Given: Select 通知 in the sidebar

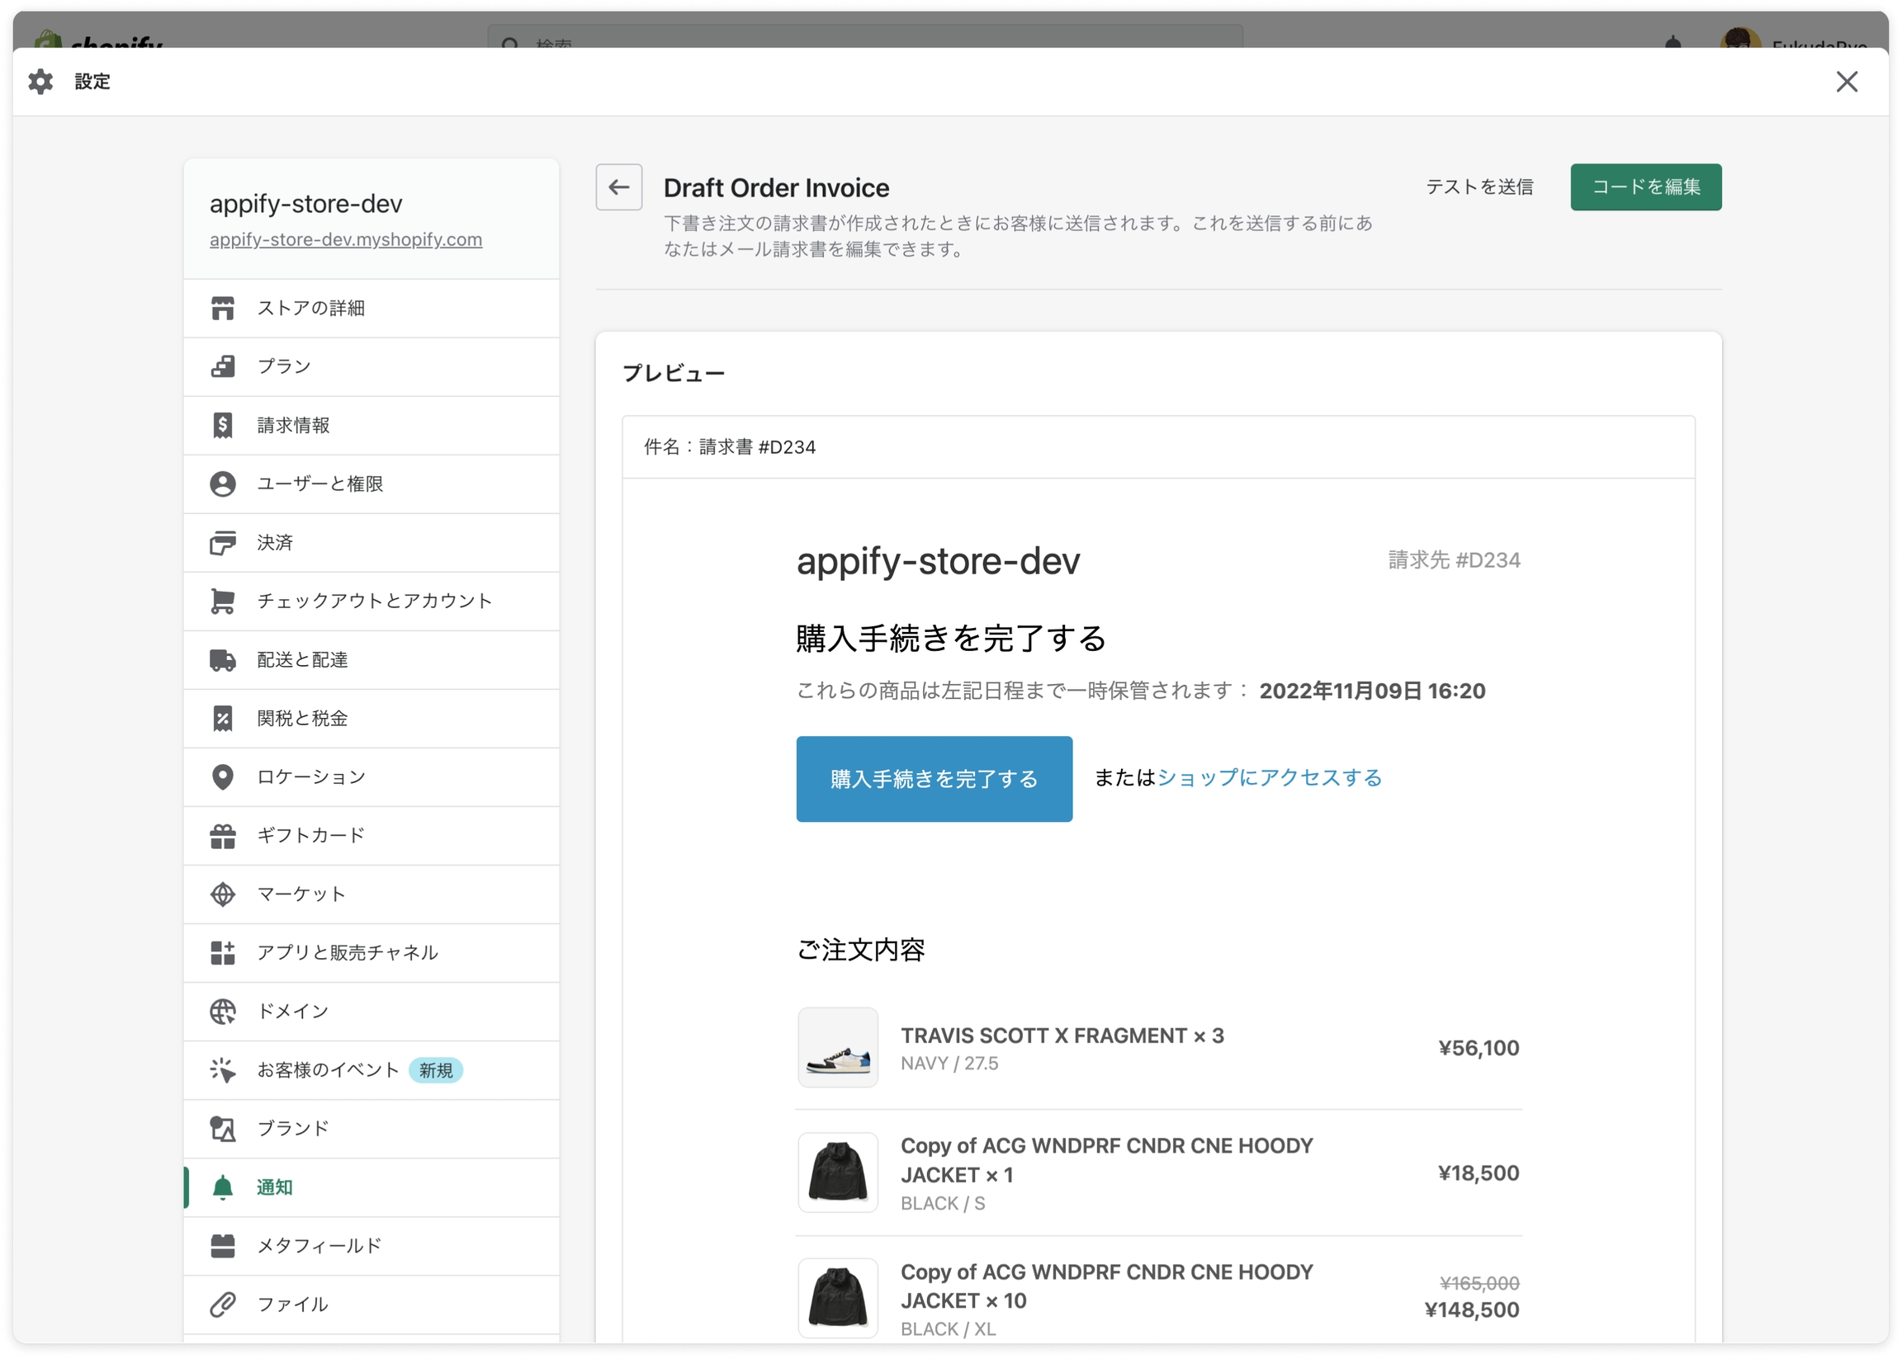Looking at the screenshot, I should [371, 1187].
